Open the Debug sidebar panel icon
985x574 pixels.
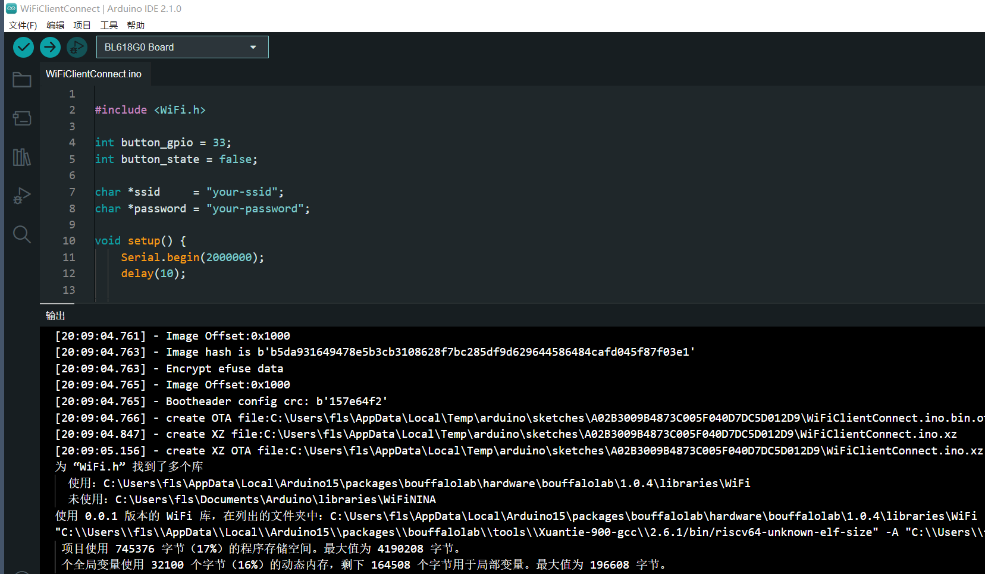(22, 196)
